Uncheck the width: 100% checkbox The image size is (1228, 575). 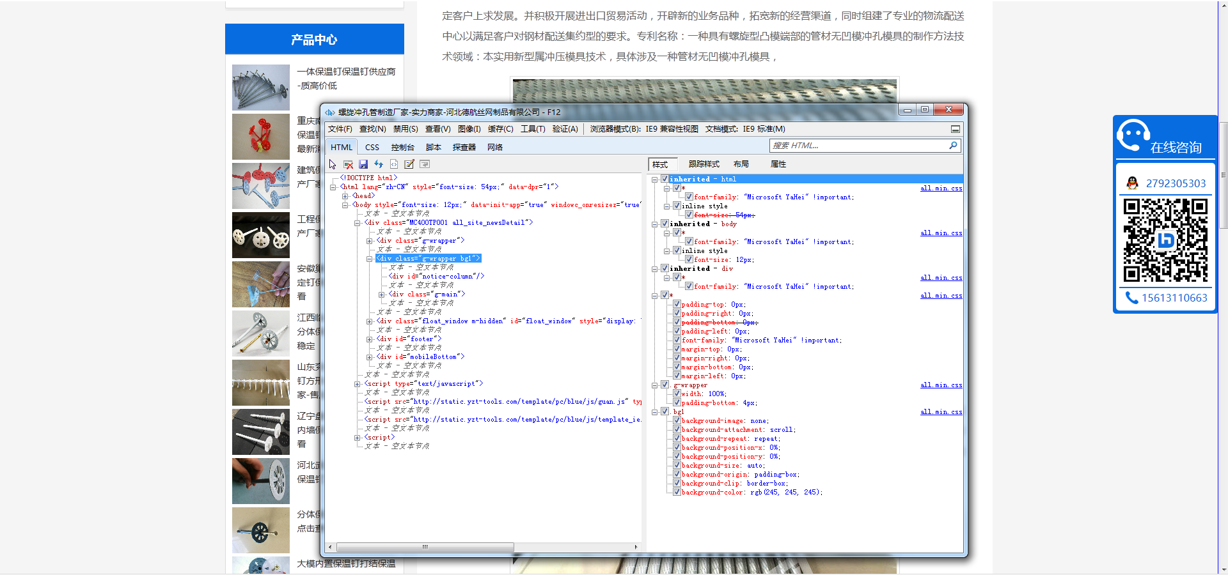pyautogui.click(x=677, y=394)
